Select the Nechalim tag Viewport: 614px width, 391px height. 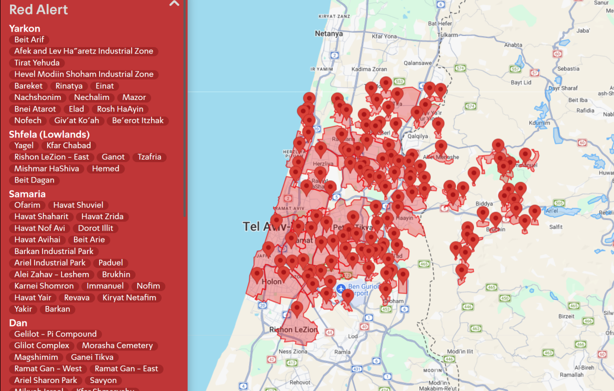click(92, 97)
